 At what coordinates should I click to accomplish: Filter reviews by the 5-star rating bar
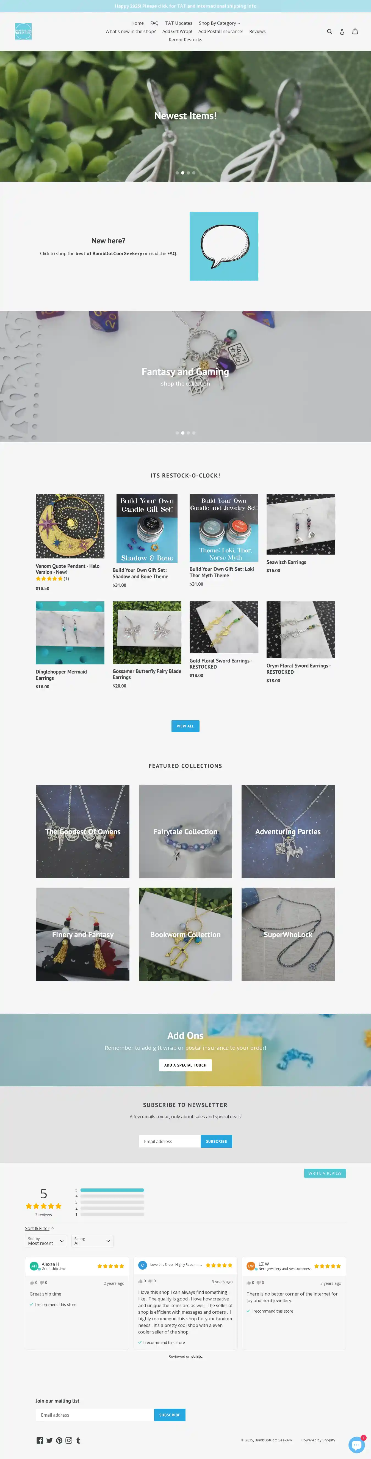click(x=112, y=1190)
